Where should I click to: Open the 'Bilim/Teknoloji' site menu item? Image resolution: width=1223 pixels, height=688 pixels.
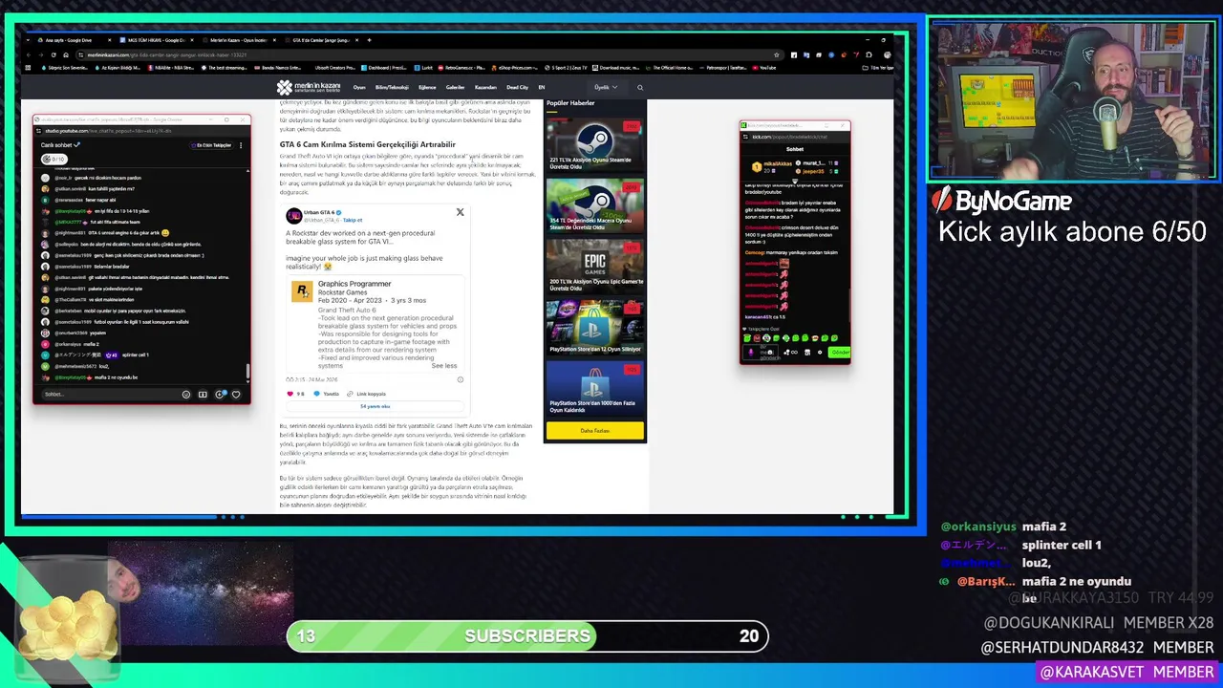pyautogui.click(x=392, y=87)
